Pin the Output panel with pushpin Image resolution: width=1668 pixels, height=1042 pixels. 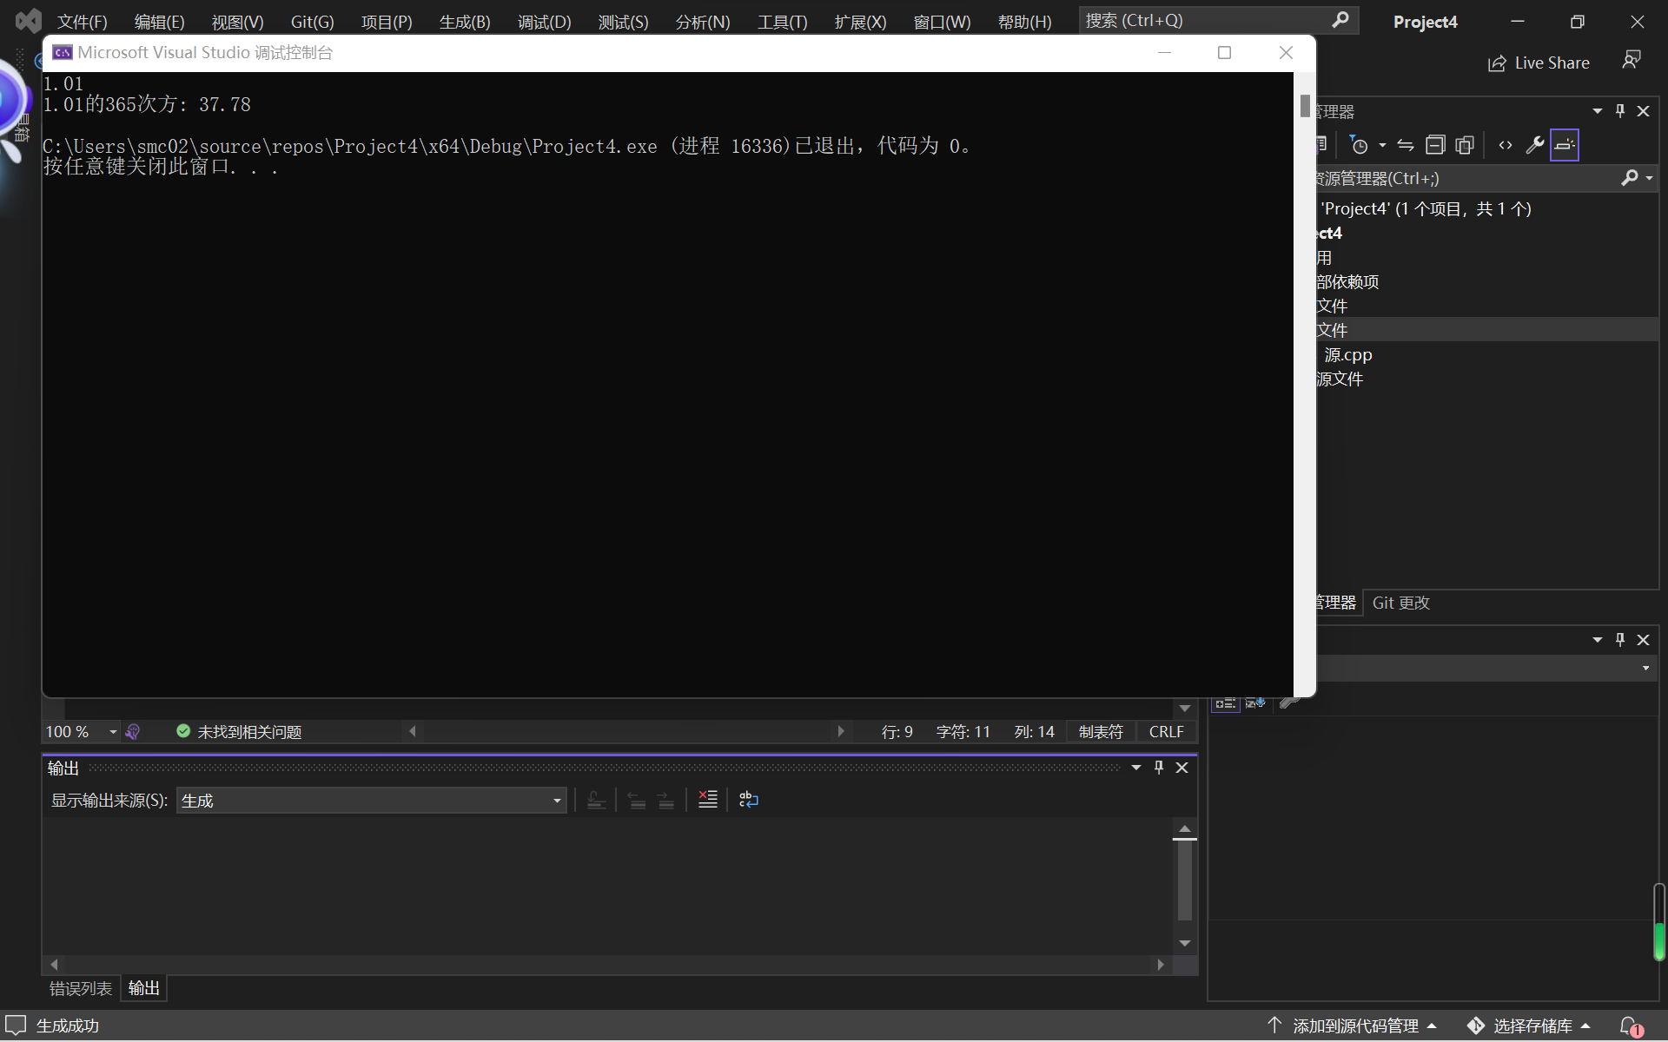click(1158, 768)
